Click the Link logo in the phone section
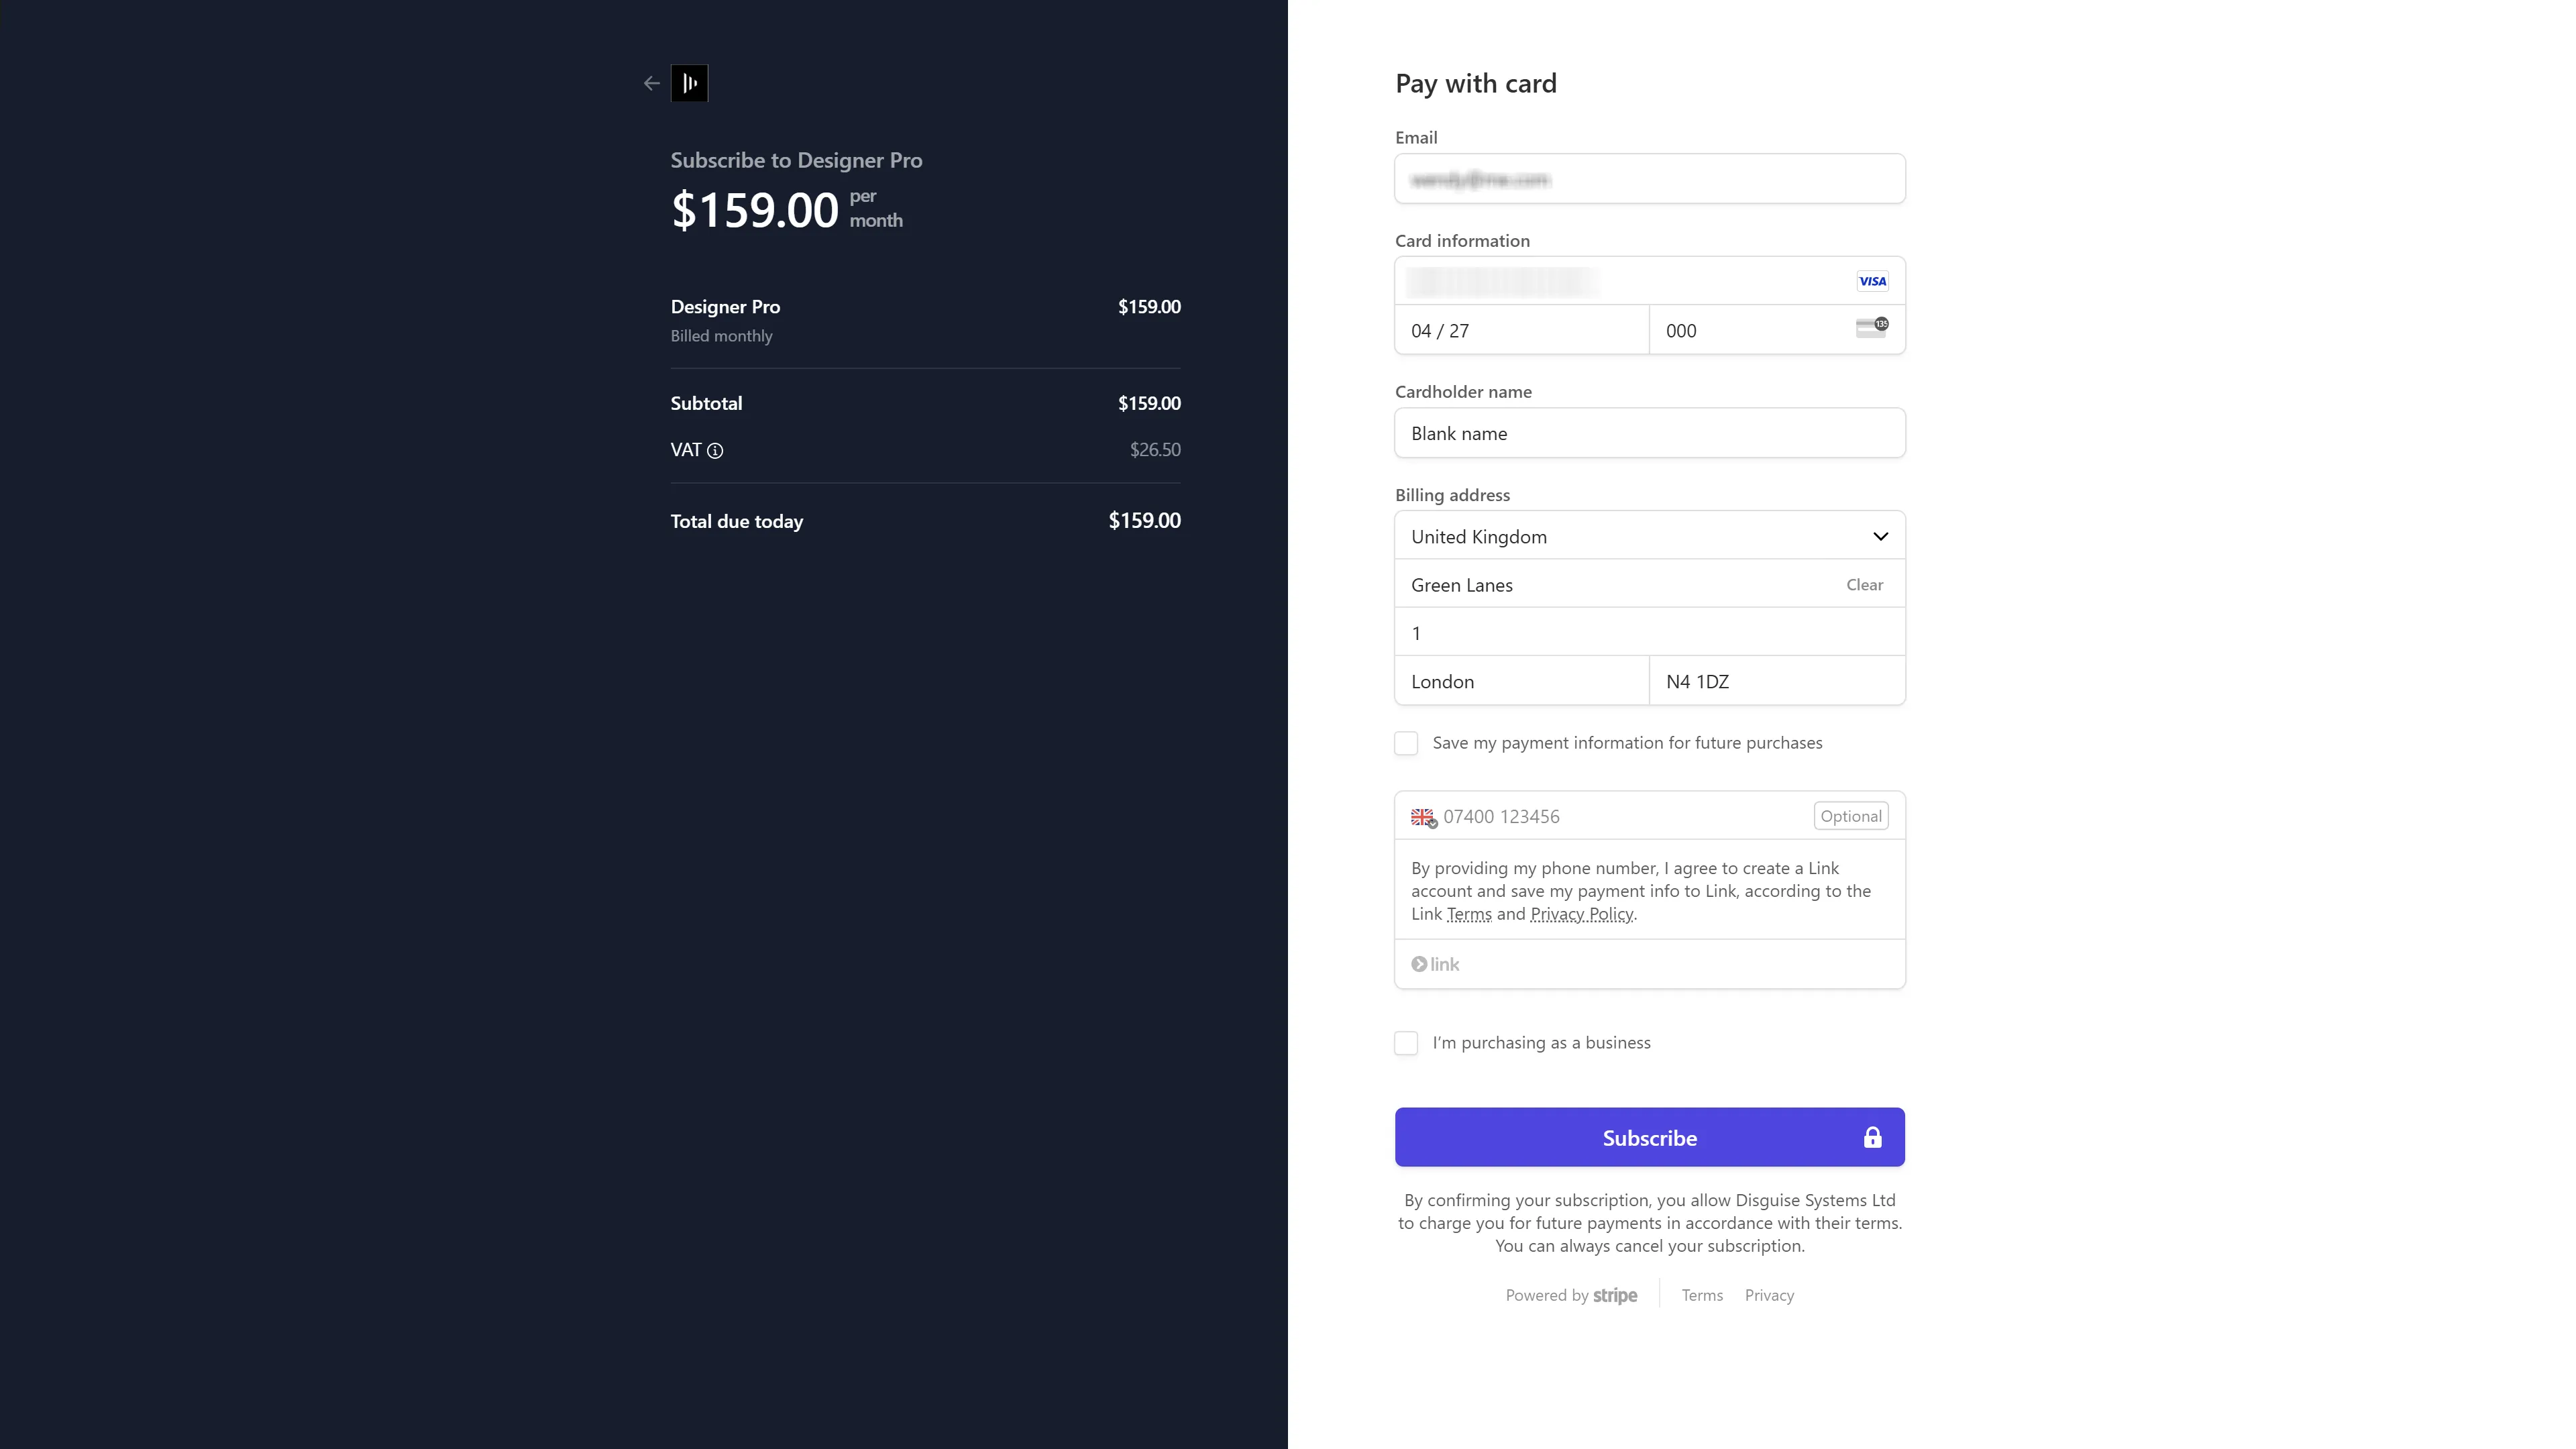Viewport: 2576px width, 1449px height. click(1435, 964)
